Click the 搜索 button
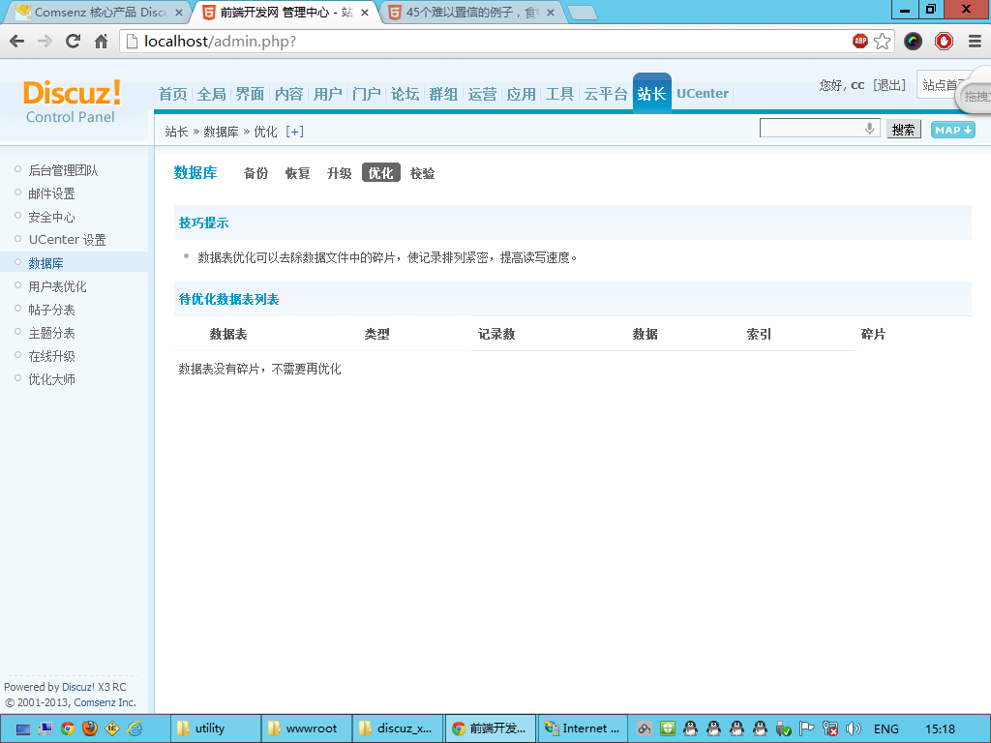Image resolution: width=991 pixels, height=743 pixels. pyautogui.click(x=903, y=130)
